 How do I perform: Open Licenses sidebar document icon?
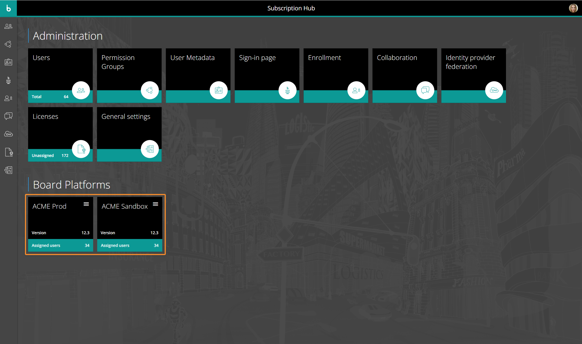click(x=8, y=152)
